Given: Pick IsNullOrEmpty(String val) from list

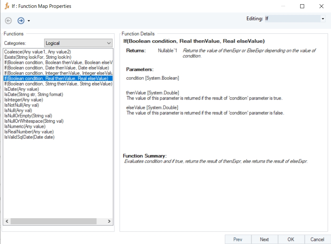Looking at the screenshot, I should coord(28,116).
